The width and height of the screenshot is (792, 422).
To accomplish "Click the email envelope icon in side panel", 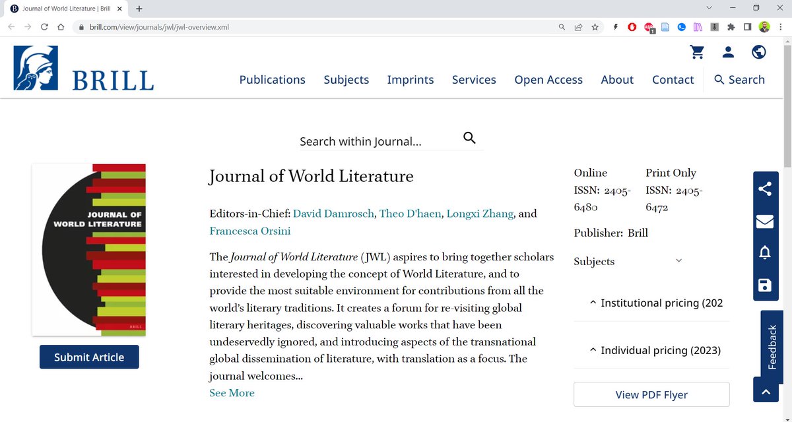I will tap(765, 221).
